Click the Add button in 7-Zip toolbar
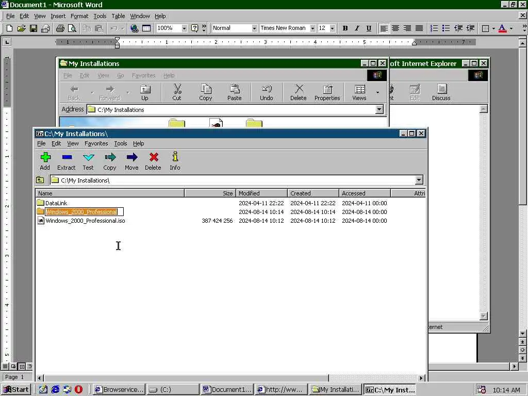Image resolution: width=528 pixels, height=396 pixels. [45, 161]
